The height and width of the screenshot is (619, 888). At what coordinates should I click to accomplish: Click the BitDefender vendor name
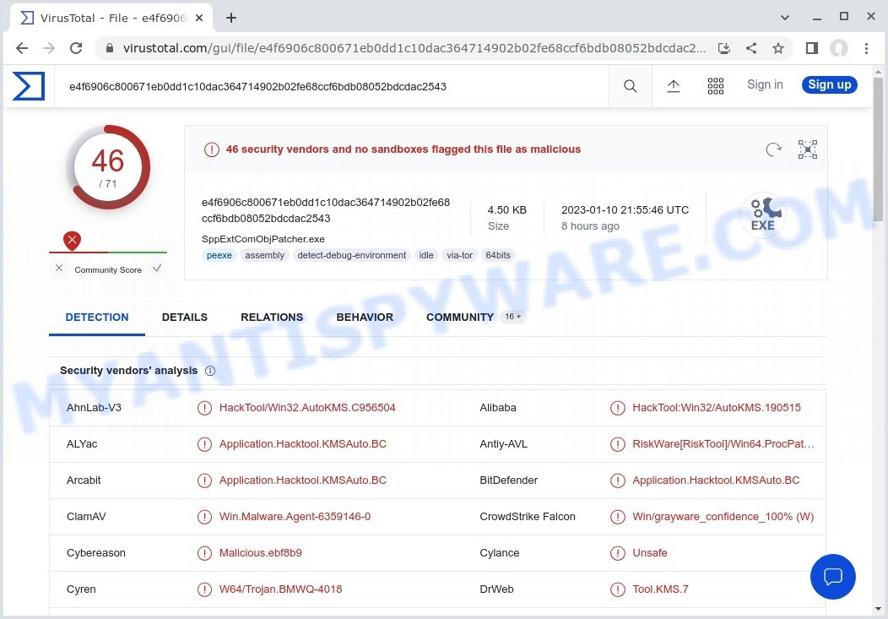(508, 481)
